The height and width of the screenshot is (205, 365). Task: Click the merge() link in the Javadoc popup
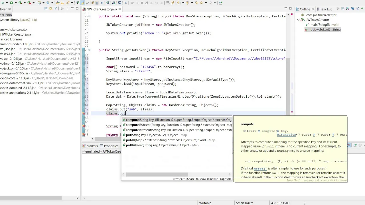(260, 168)
